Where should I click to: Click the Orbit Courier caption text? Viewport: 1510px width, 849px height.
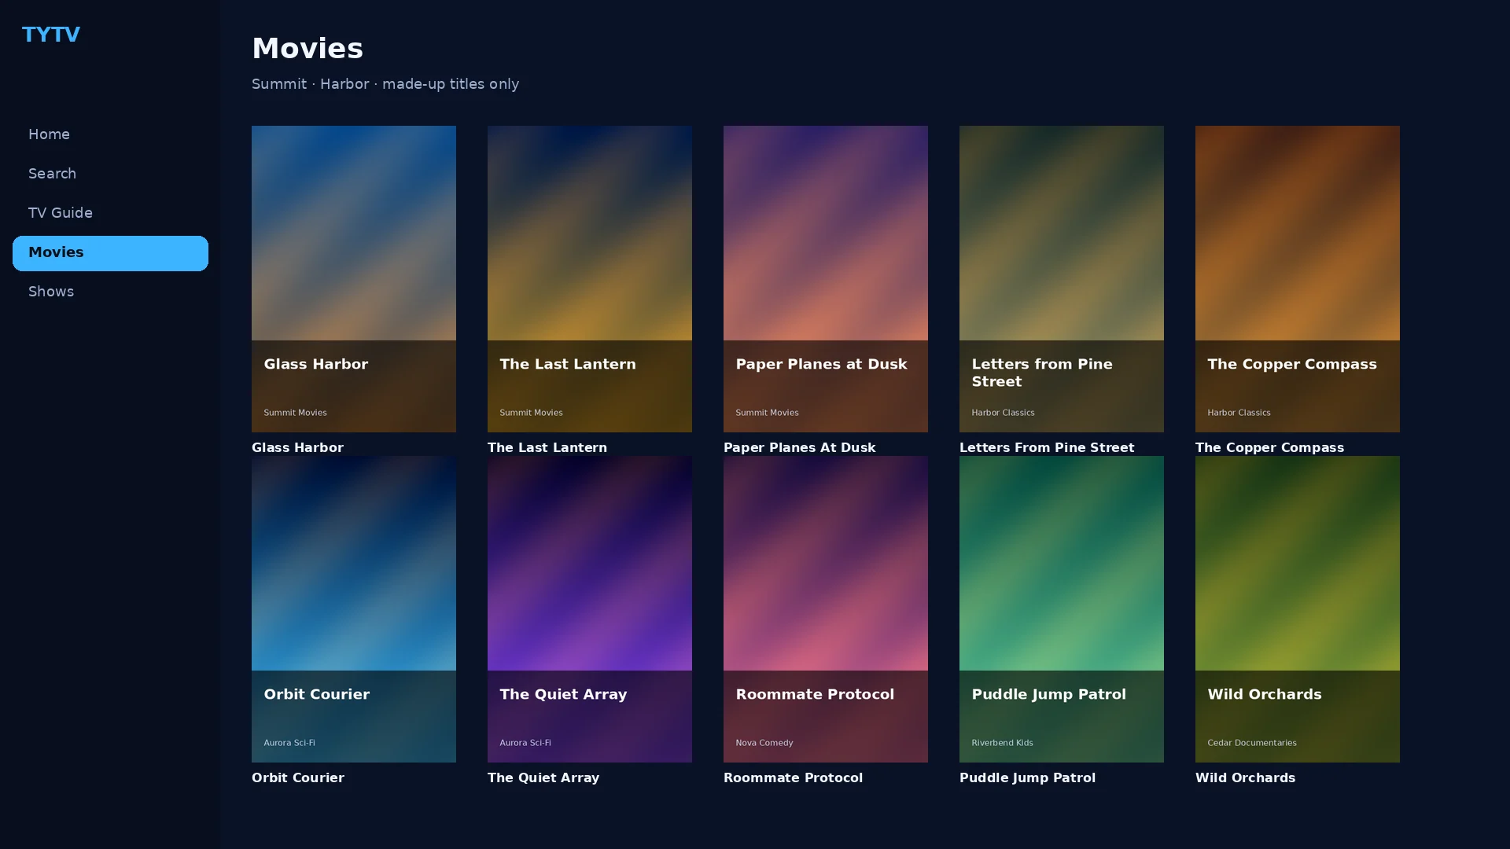click(x=298, y=777)
